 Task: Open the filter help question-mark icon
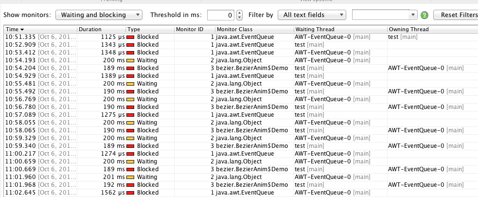click(x=425, y=15)
